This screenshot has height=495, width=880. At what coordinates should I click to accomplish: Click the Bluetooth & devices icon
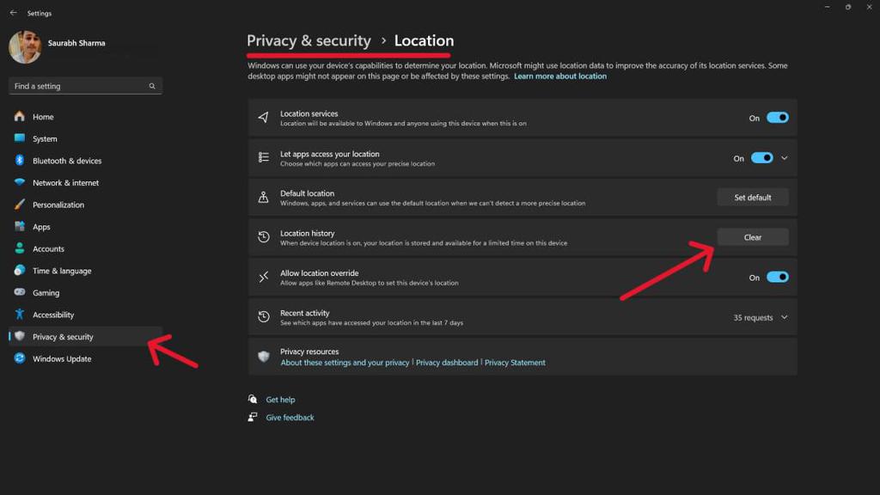19,161
